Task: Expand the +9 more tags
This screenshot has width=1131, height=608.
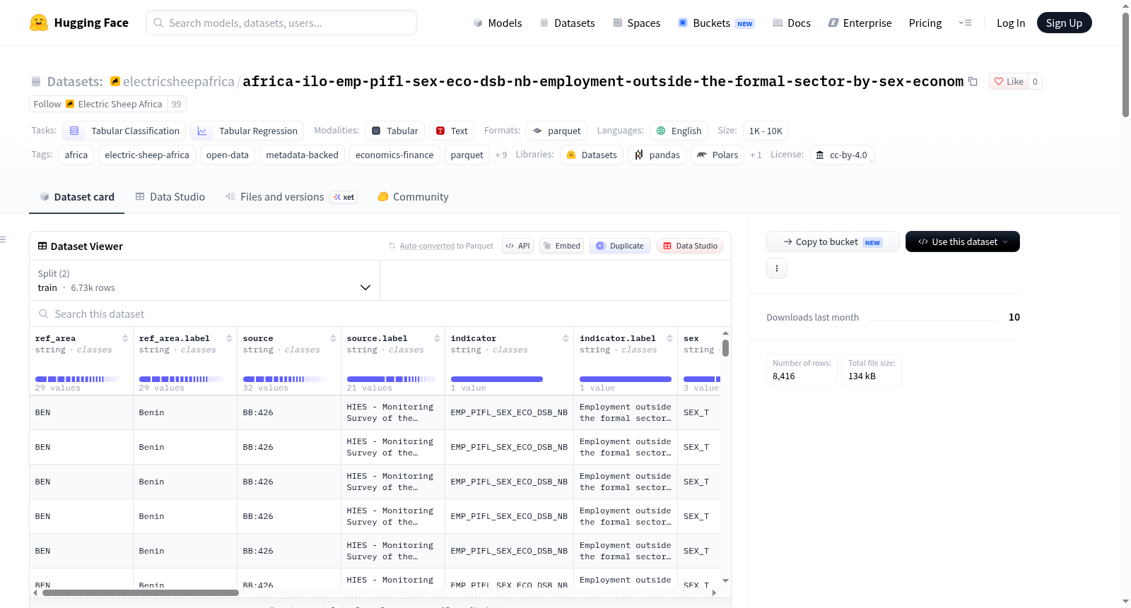Action: [x=501, y=155]
